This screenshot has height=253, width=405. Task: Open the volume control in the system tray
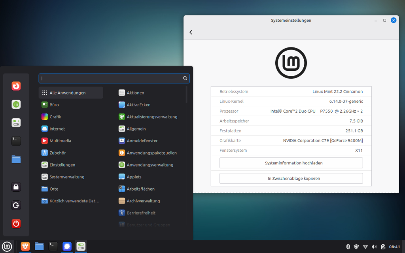374,247
